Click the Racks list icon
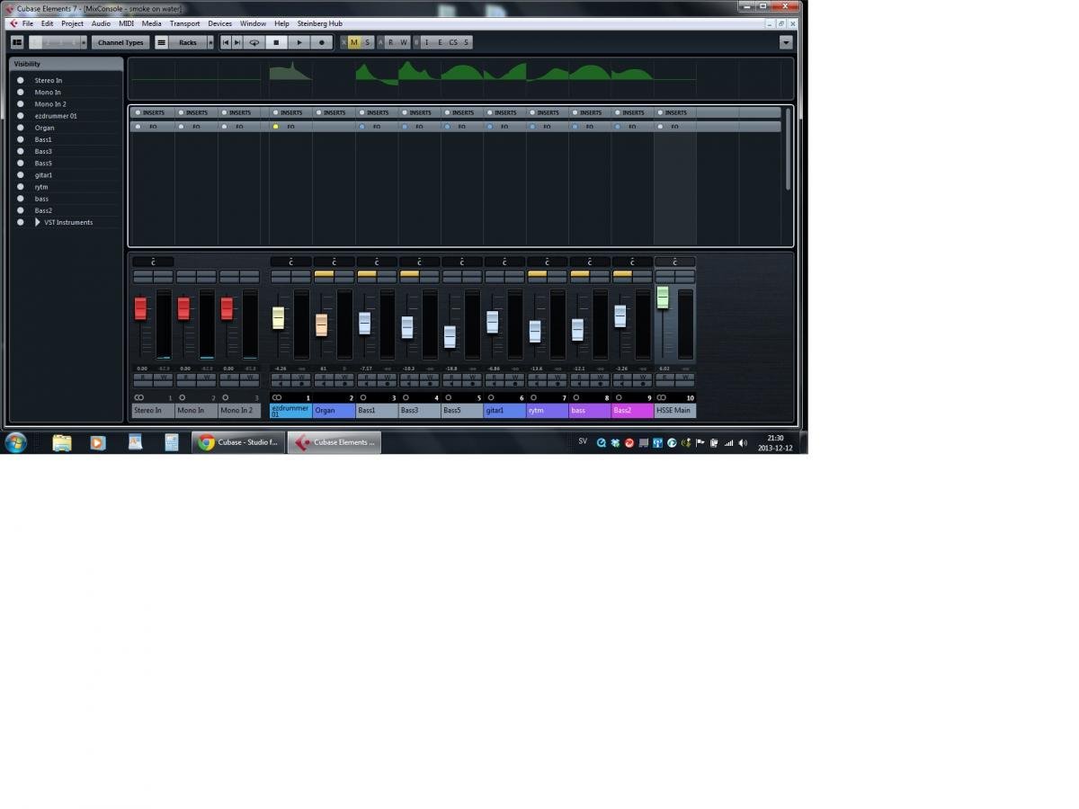 (x=162, y=42)
